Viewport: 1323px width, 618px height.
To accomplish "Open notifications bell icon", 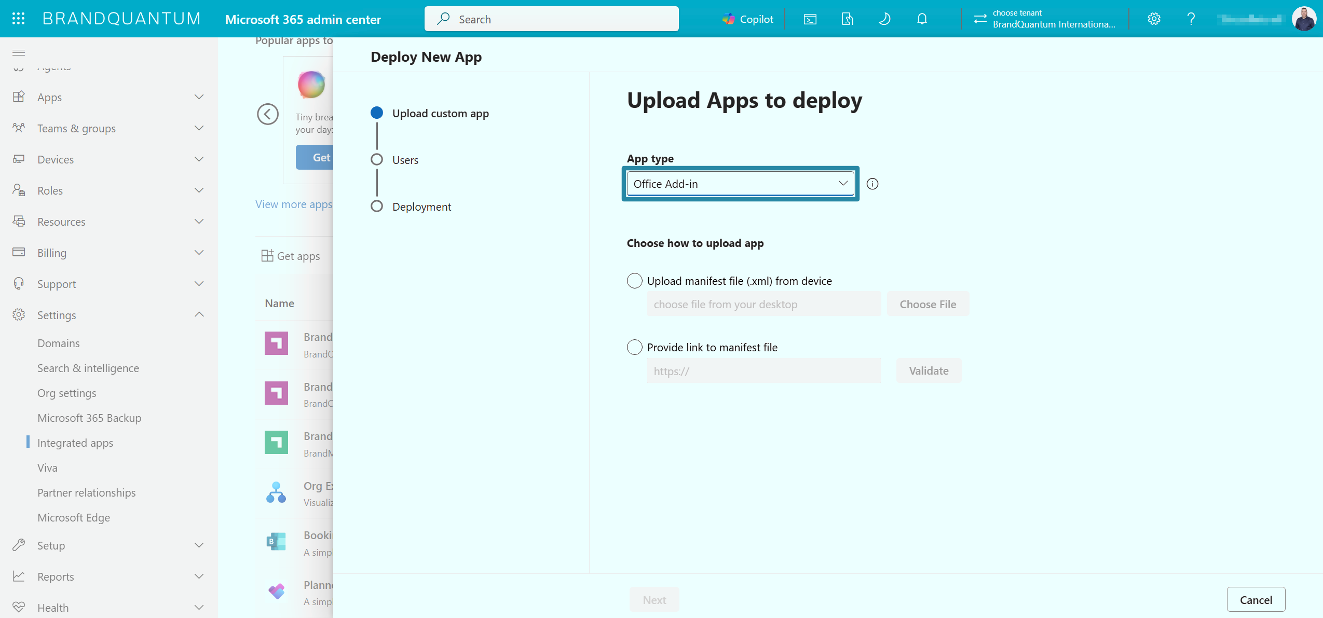I will pyautogui.click(x=922, y=19).
